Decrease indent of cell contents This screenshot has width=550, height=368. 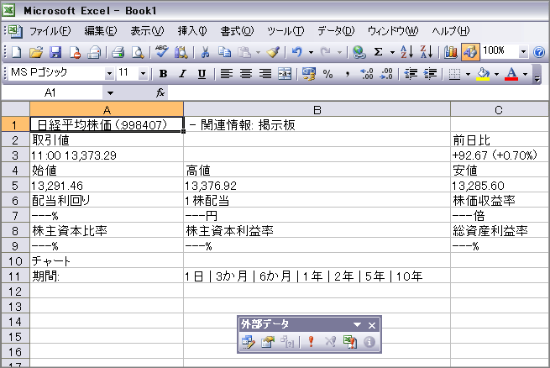click(411, 74)
